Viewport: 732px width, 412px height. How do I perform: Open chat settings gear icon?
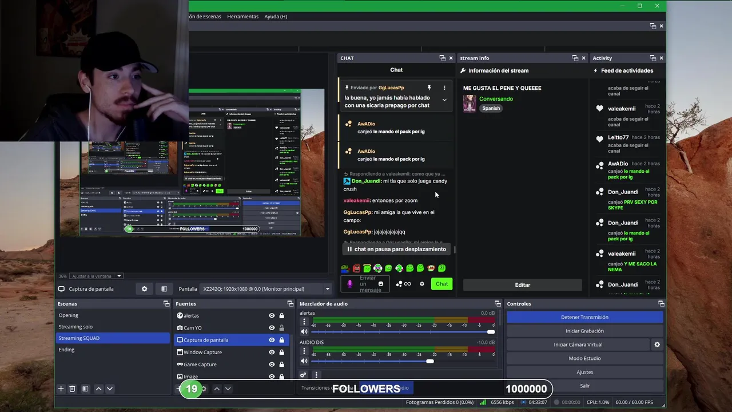[422, 284]
